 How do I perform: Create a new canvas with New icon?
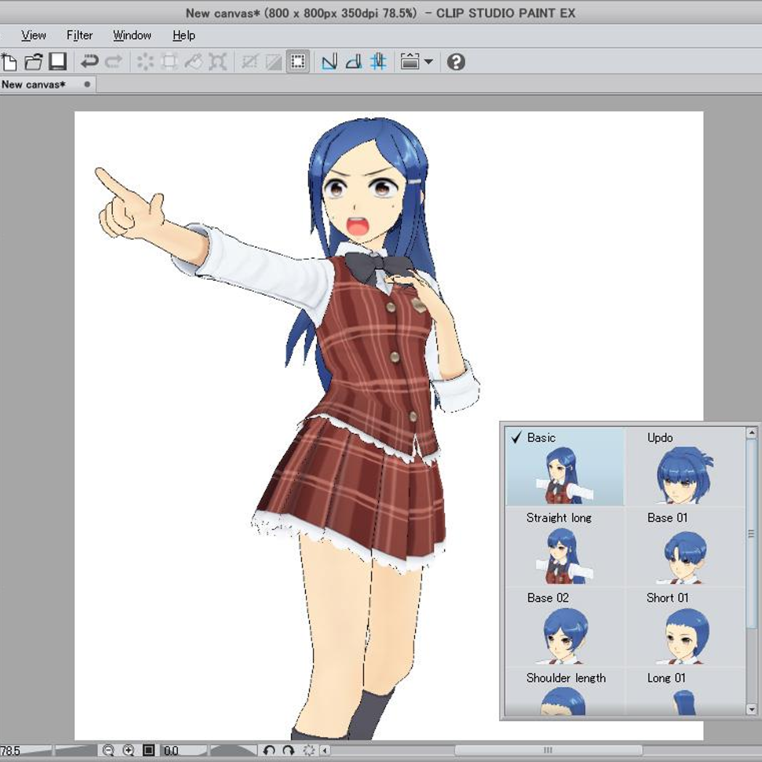(x=9, y=62)
